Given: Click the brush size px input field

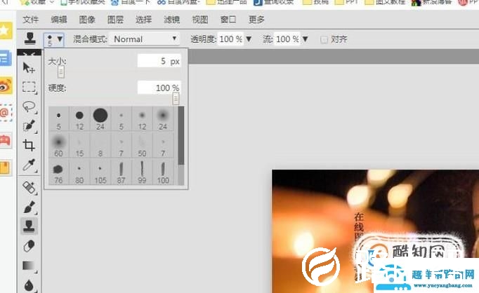Looking at the screenshot, I should (x=159, y=62).
